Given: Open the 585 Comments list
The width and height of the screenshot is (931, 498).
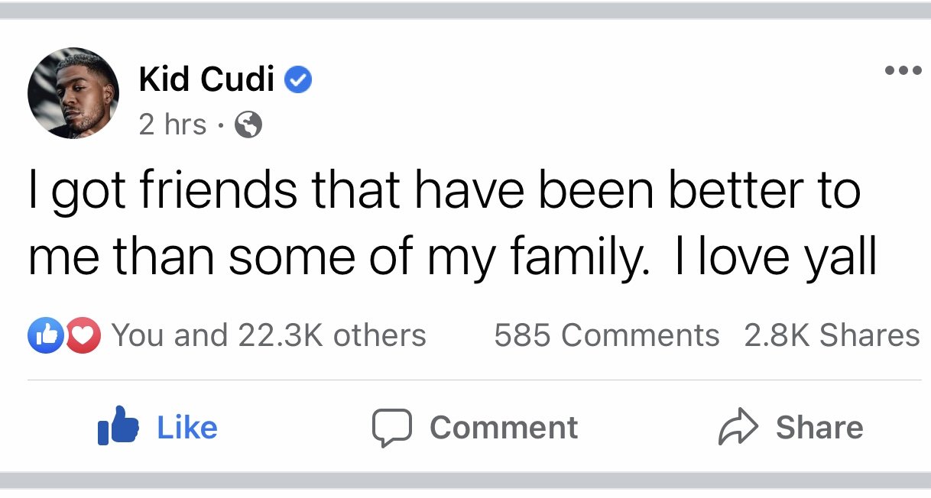Looking at the screenshot, I should (x=607, y=335).
